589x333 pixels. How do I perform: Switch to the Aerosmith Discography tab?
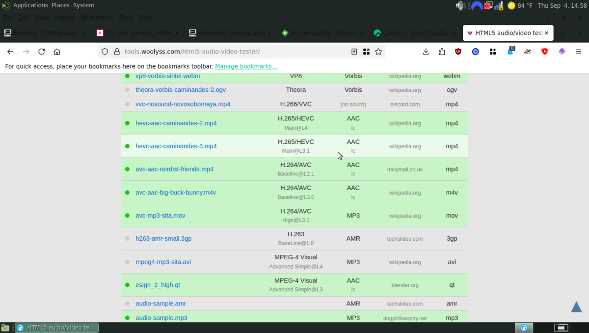click(229, 33)
